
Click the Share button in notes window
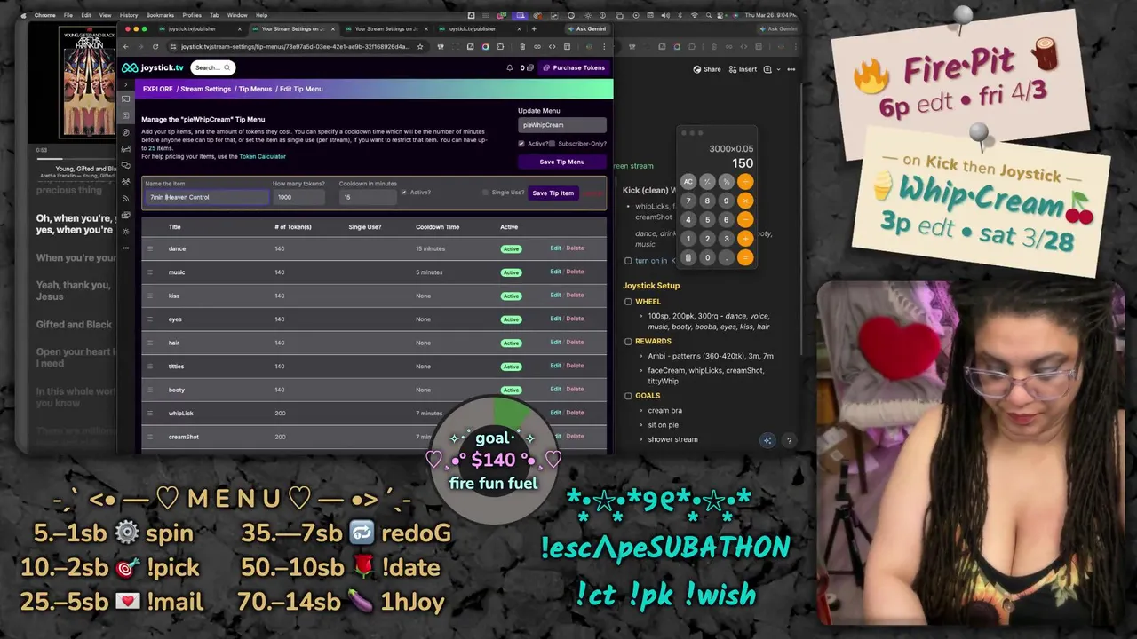(707, 69)
